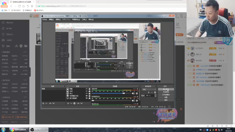This screenshot has width=235, height=132.
Task: Open source properties gear in Sources panel
Action: pyautogui.click(x=75, y=103)
